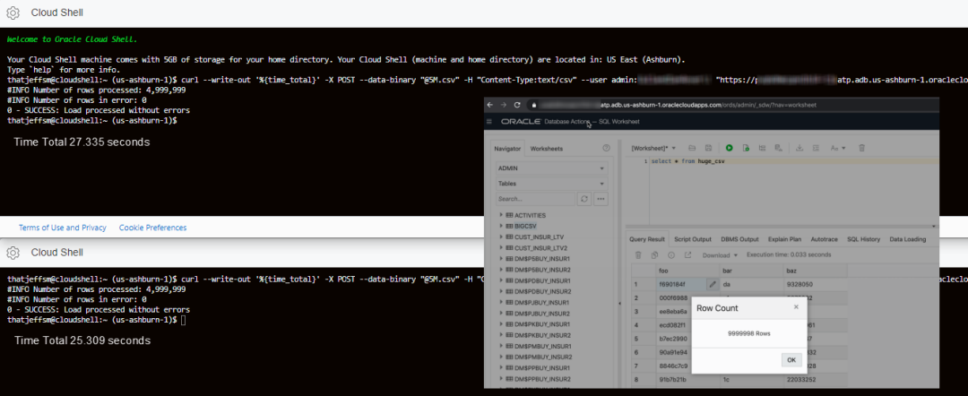Click the Run Script icon
Screen dimensions: 968x396
click(746, 148)
